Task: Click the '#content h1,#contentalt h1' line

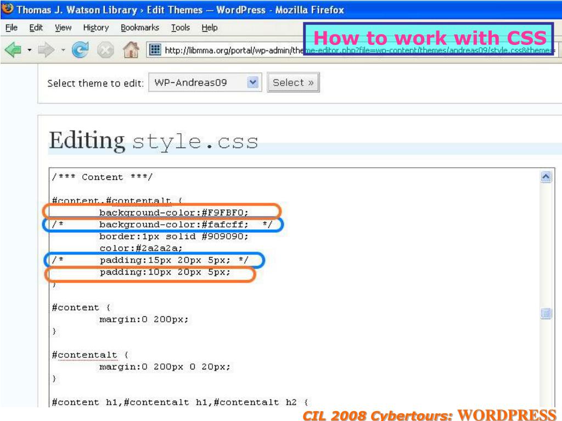Action: coord(179,402)
